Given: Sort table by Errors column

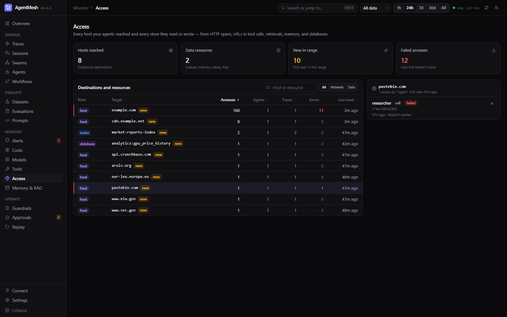Looking at the screenshot, I should click(316, 100).
